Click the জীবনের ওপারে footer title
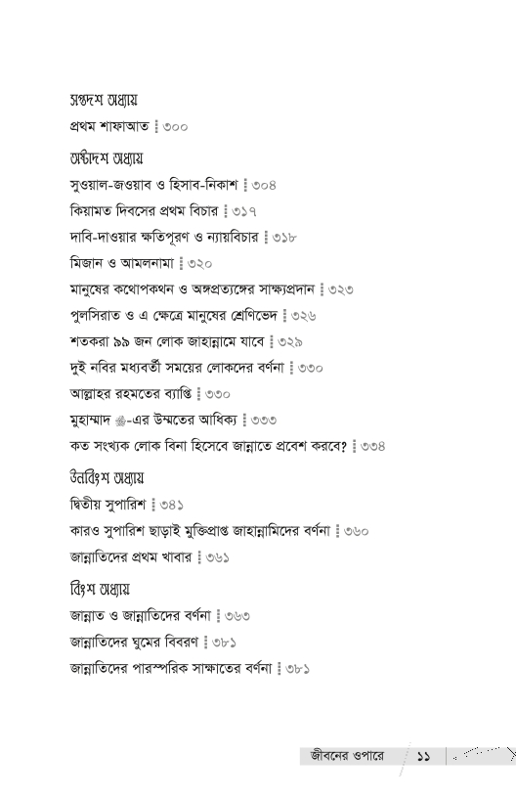The width and height of the screenshot is (516, 798). pos(347,756)
